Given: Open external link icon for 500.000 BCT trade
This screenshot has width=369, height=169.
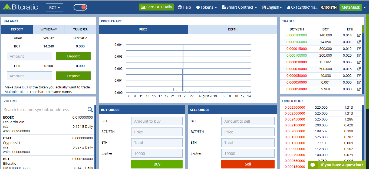Looking at the screenshot, I should pos(359,69).
